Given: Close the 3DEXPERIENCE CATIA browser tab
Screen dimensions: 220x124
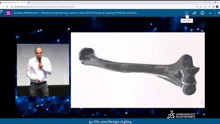Looking at the screenshot, I should point(24,2).
